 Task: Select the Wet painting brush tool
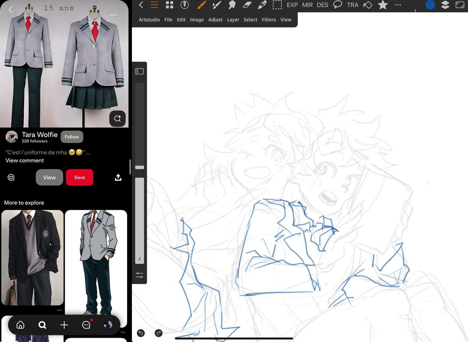(x=217, y=5)
